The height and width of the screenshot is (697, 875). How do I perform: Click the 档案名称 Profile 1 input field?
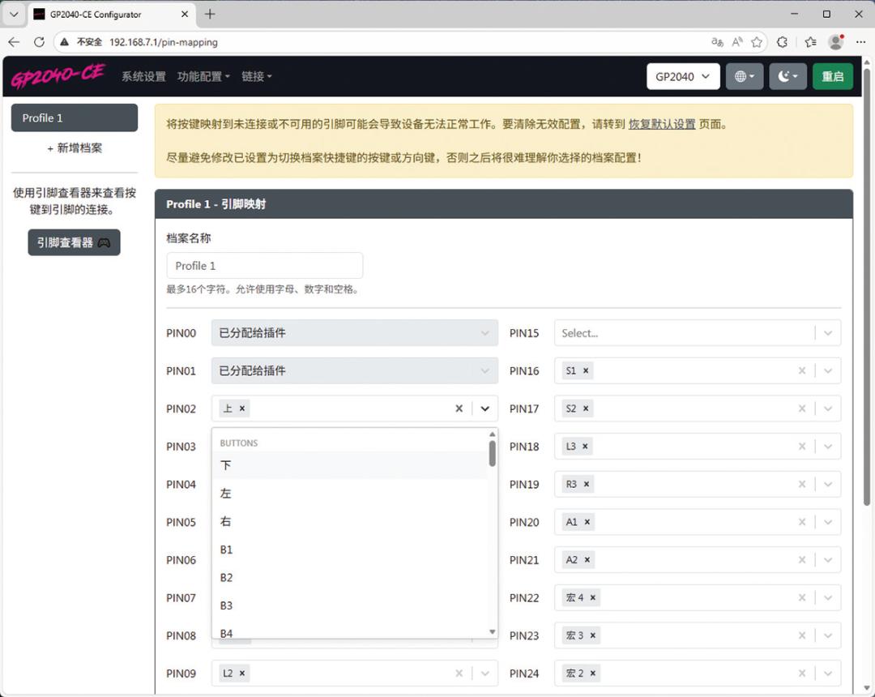point(264,266)
